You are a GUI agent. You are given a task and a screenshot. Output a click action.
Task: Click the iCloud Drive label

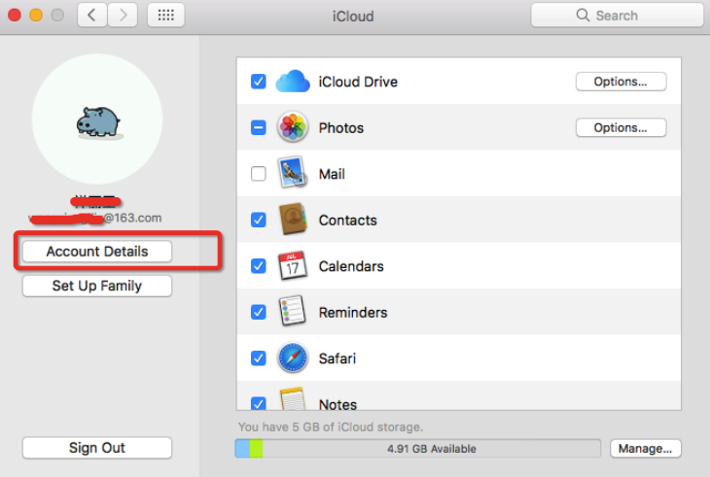(x=358, y=82)
